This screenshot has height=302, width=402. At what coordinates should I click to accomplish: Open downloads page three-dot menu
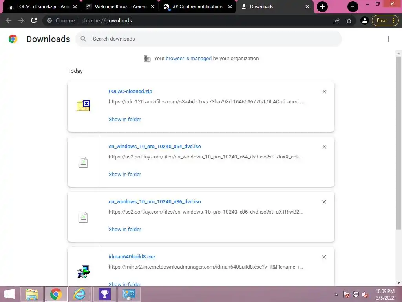click(x=389, y=39)
